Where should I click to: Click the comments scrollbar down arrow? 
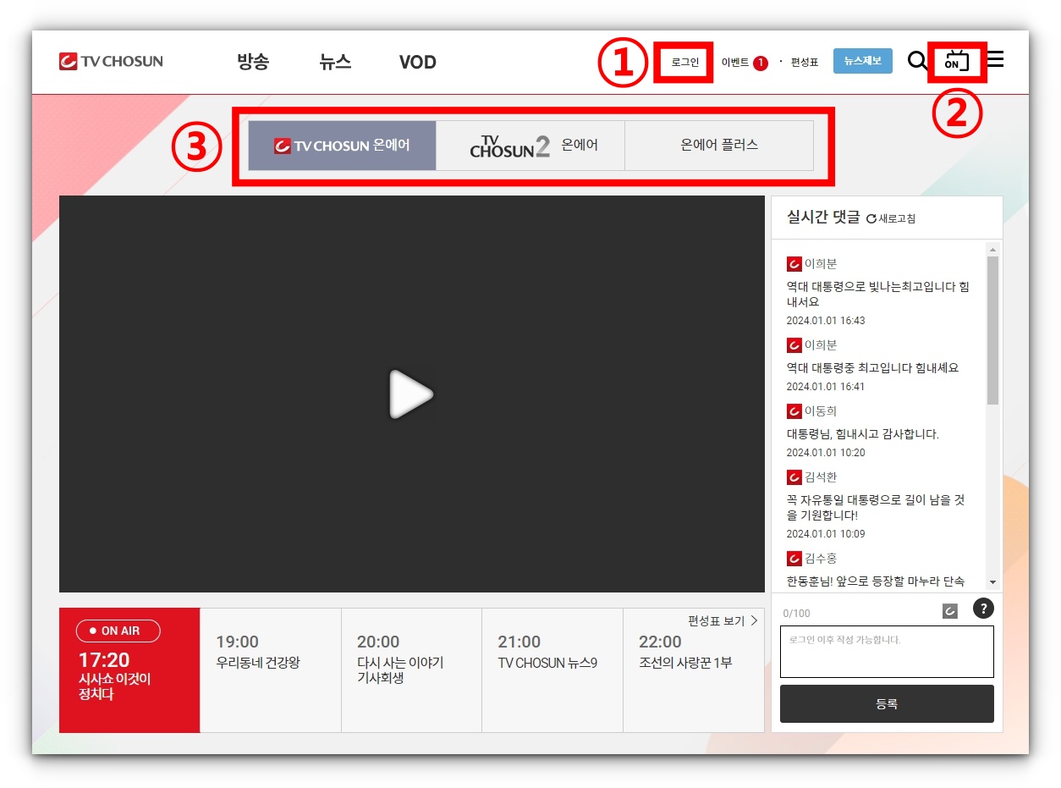pyautogui.click(x=992, y=583)
